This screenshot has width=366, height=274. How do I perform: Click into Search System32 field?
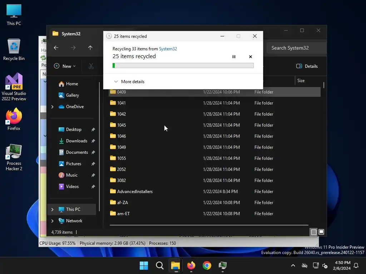click(297, 48)
